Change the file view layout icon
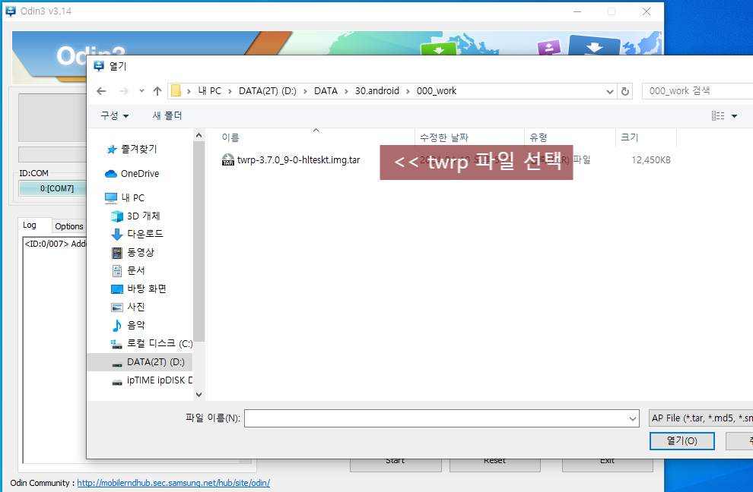The height and width of the screenshot is (492, 753). point(718,115)
